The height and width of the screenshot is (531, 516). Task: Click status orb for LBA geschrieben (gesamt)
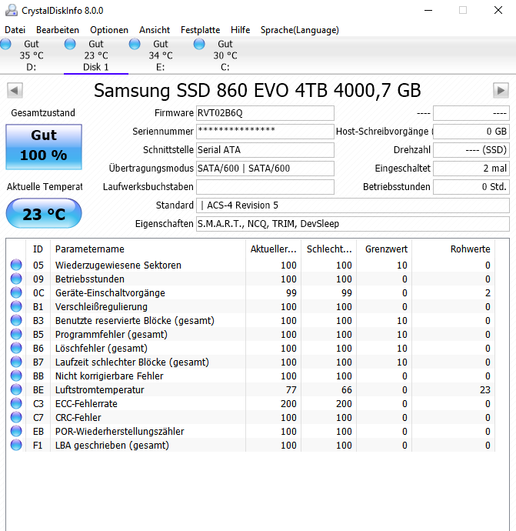click(x=16, y=445)
